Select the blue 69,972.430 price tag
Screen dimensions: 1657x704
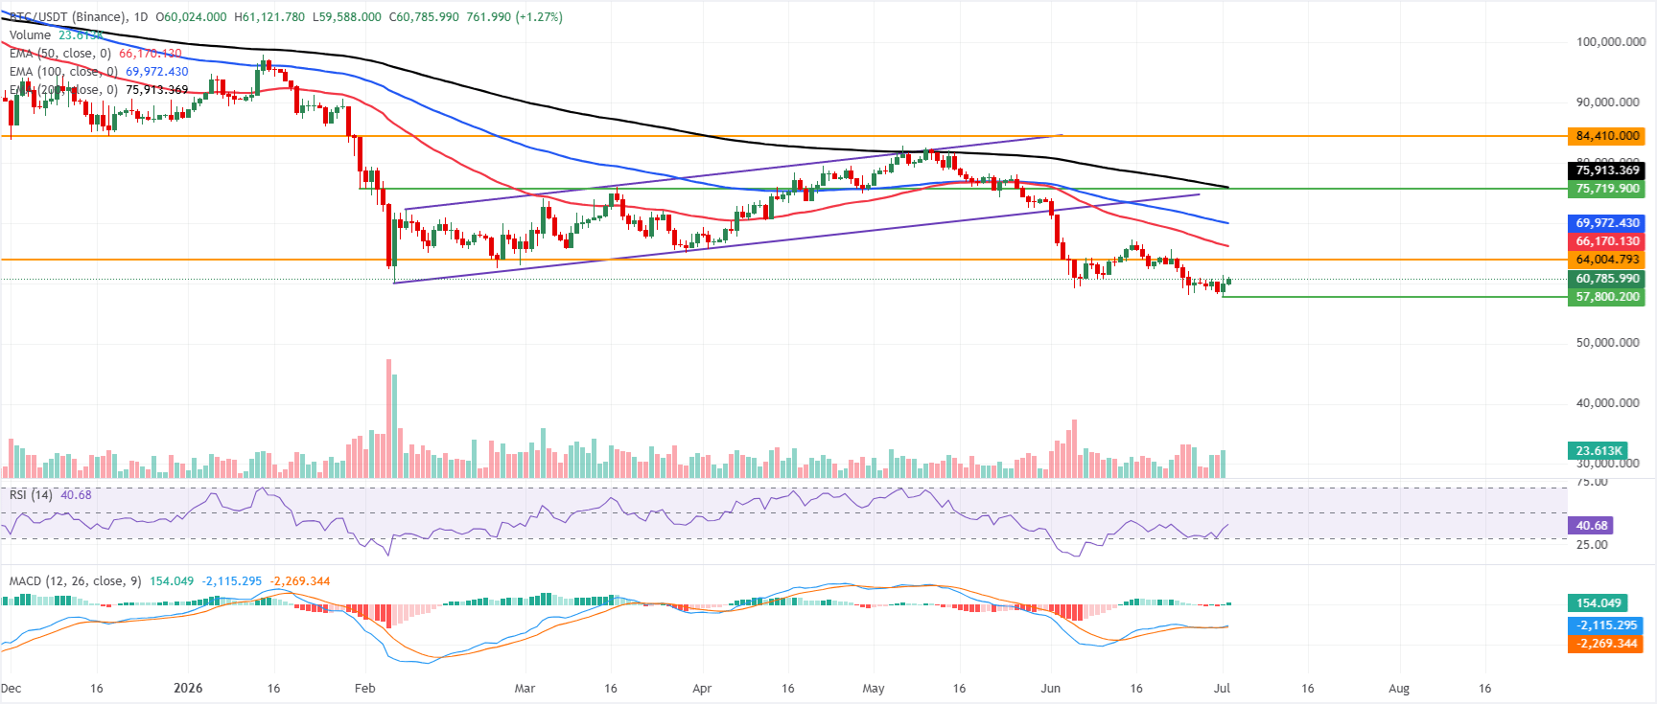pyautogui.click(x=1607, y=223)
